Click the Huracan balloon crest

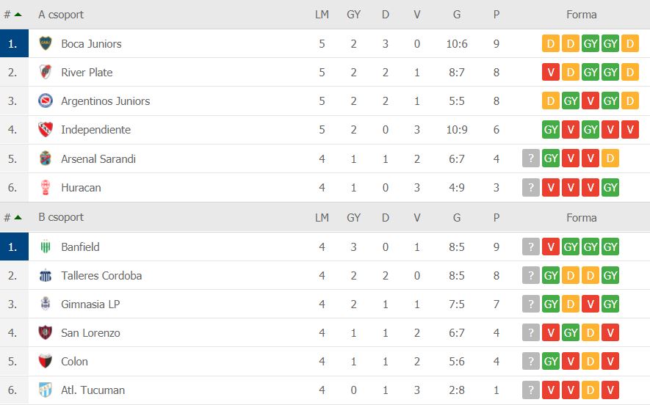[46, 187]
